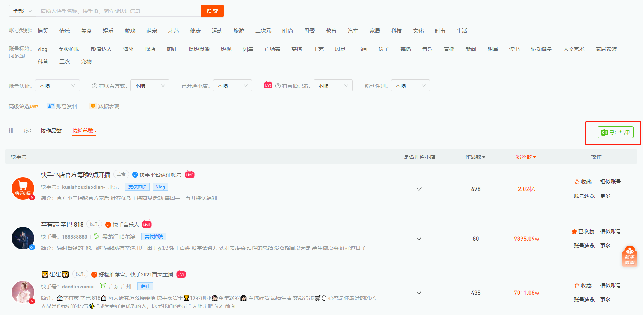Open 更多 for 辛有志 row

(605, 246)
